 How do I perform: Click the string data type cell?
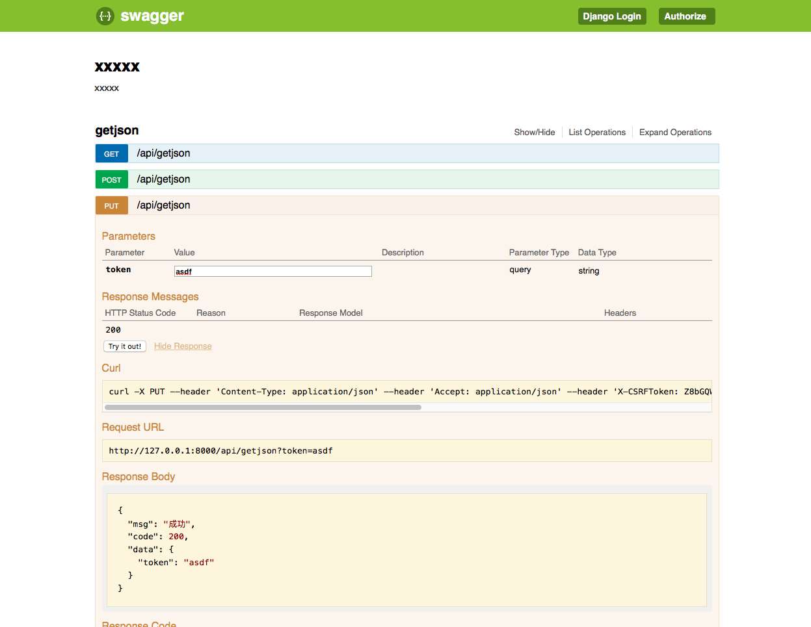point(589,271)
